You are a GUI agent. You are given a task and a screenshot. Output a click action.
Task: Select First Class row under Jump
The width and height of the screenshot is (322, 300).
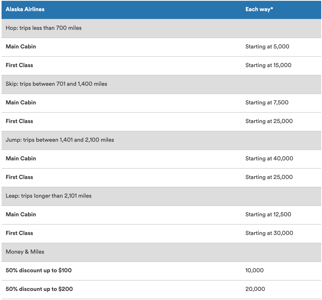19,177
